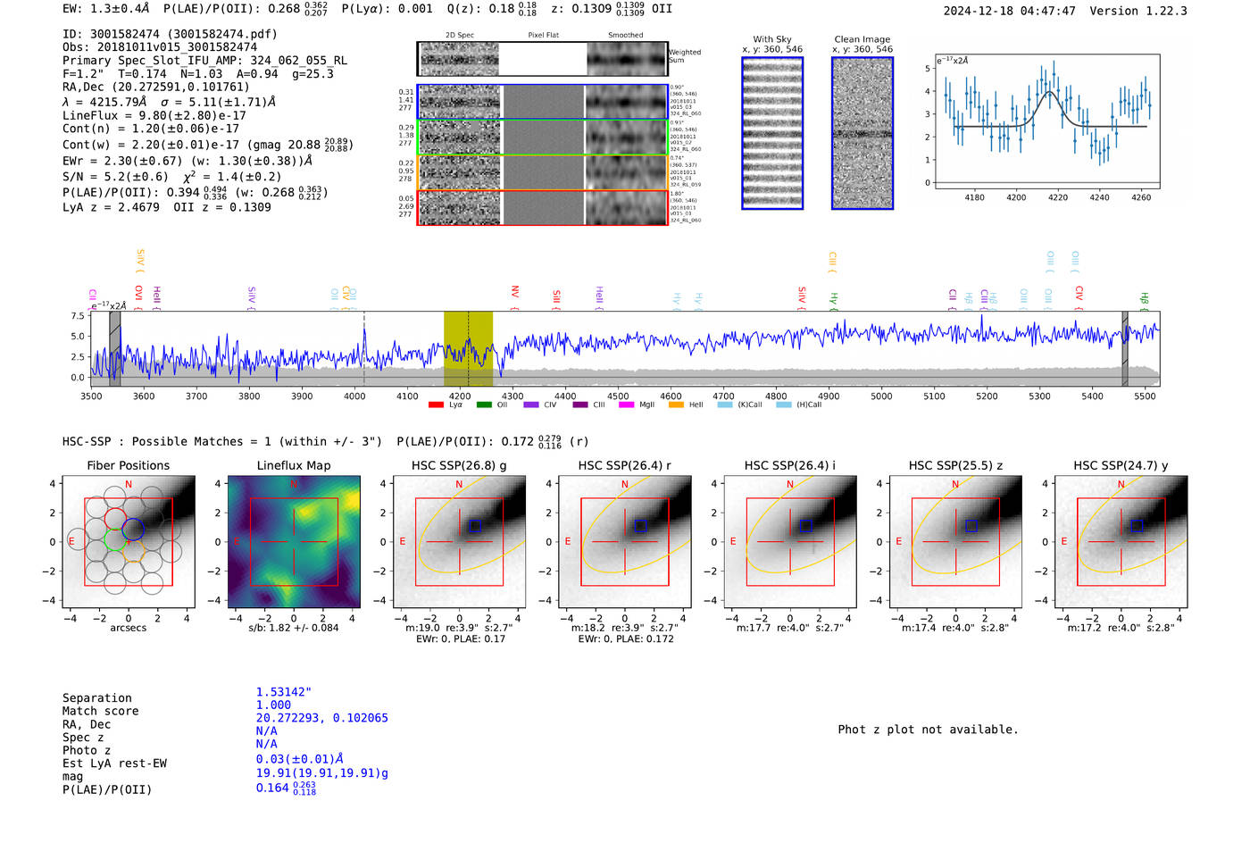
Task: Click the green OII legend swatch
Action: 484,405
